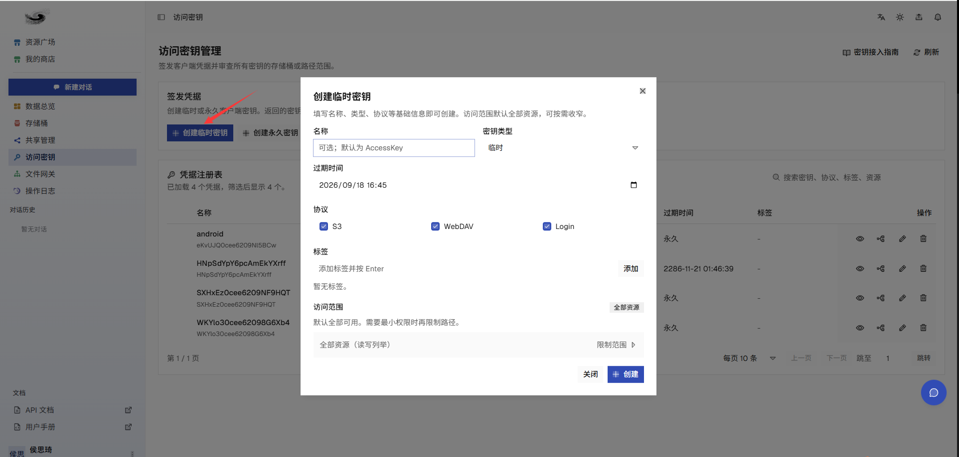Open scope icon for android key
959x457 pixels.
pos(881,238)
